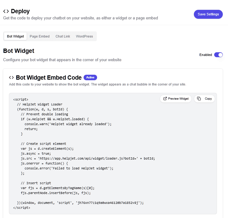Select the Chat Link tab
This screenshot has width=228, height=218.
click(63, 36)
